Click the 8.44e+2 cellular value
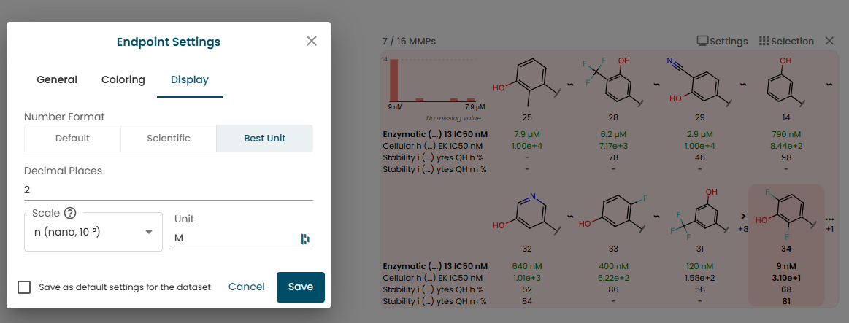Viewport: 849px width, 323px height. pyautogui.click(x=786, y=146)
